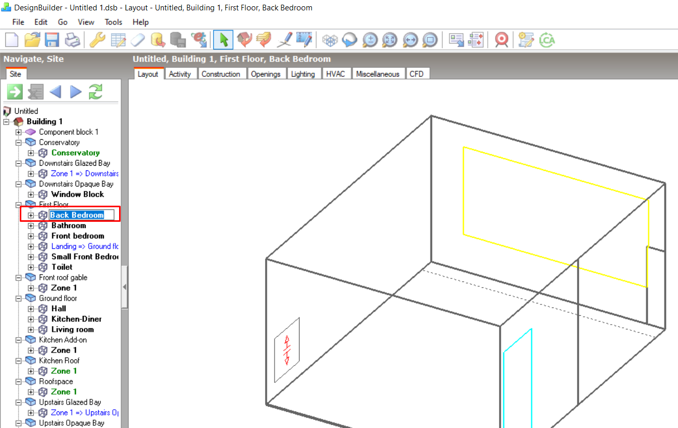This screenshot has height=428, width=678.
Task: Select the Hall zone in tree
Action: (59, 309)
